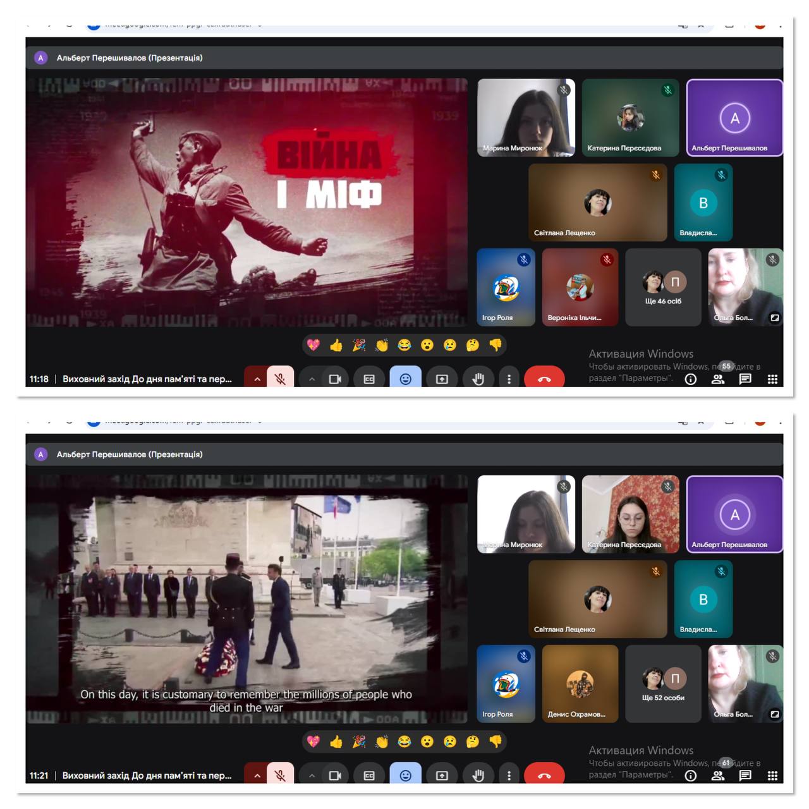Present screen button in top meeting
This screenshot has height=809, width=809.
pos(442,379)
